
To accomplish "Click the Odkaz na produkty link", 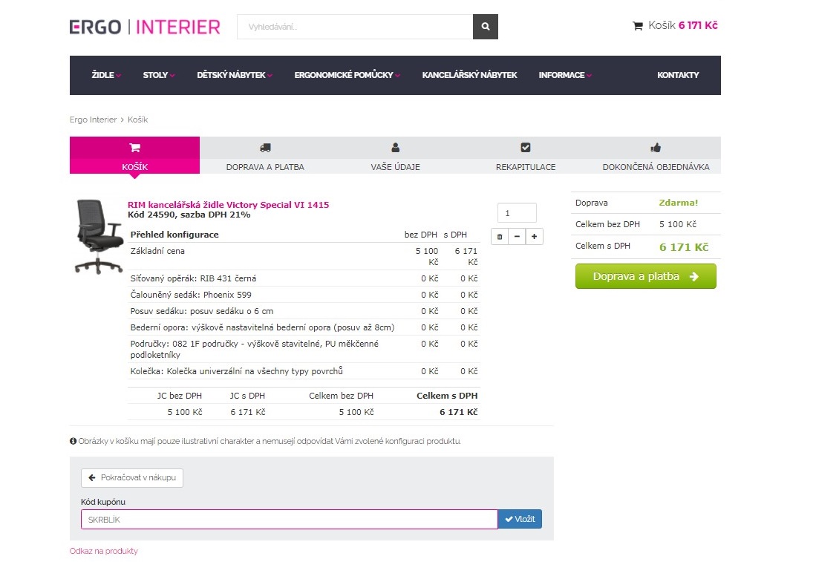I will pyautogui.click(x=103, y=551).
